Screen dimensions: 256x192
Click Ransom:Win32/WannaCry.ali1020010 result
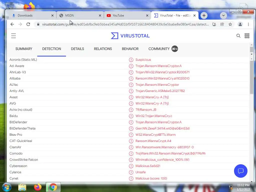[162, 78]
